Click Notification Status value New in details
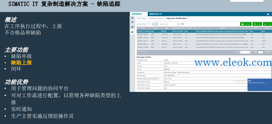The image size is (272, 124). pyautogui.click(x=165, y=88)
